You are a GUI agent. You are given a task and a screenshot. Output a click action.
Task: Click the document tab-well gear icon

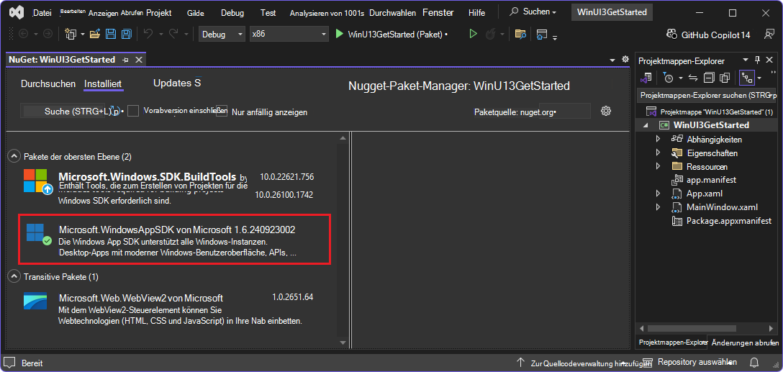(x=625, y=59)
